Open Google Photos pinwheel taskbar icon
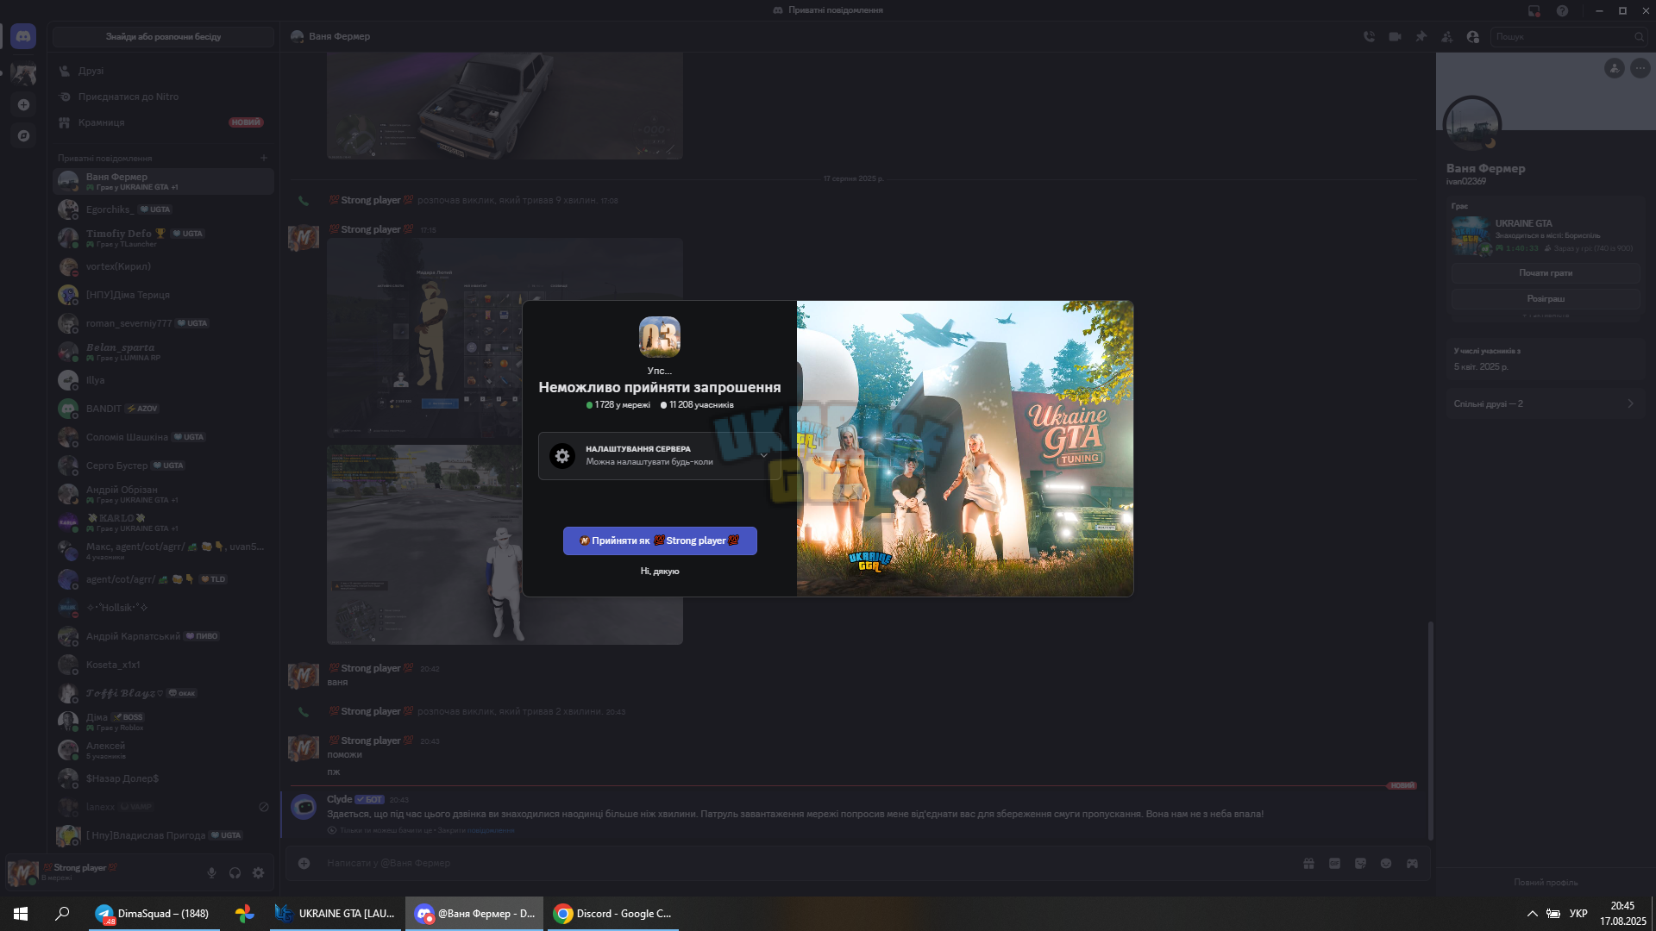This screenshot has height=931, width=1656. tap(245, 914)
